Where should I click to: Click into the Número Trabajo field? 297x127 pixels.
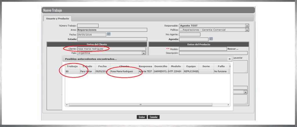click(x=88, y=26)
